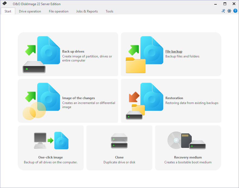Open help with the question mark icon

pyautogui.click(x=235, y=11)
